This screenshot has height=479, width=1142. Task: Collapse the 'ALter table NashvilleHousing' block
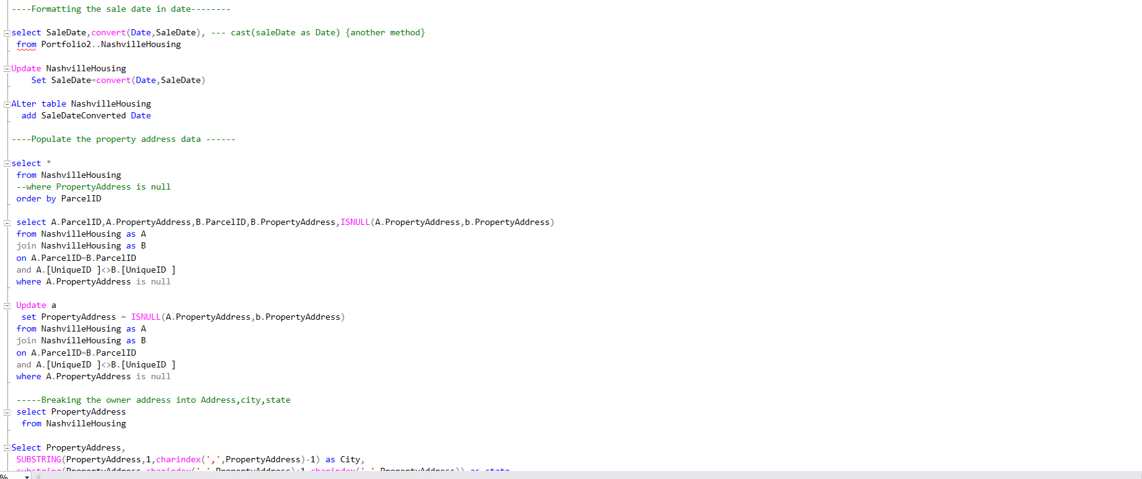click(7, 104)
